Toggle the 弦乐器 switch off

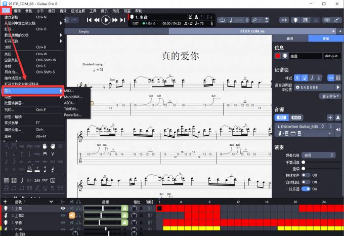305,188
